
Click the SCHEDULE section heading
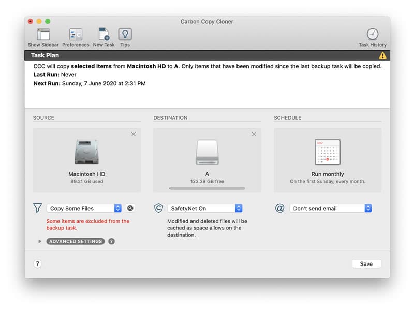click(x=288, y=118)
